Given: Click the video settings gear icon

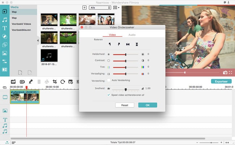Looking at the screenshot, I should (x=70, y=82).
